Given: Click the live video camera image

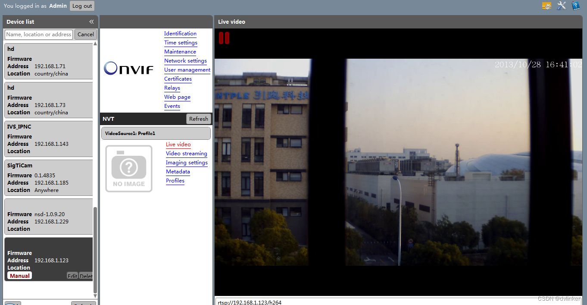Looking at the screenshot, I should coord(398,162).
